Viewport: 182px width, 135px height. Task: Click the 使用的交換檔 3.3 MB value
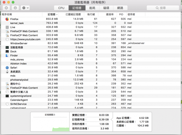coord(105,128)
